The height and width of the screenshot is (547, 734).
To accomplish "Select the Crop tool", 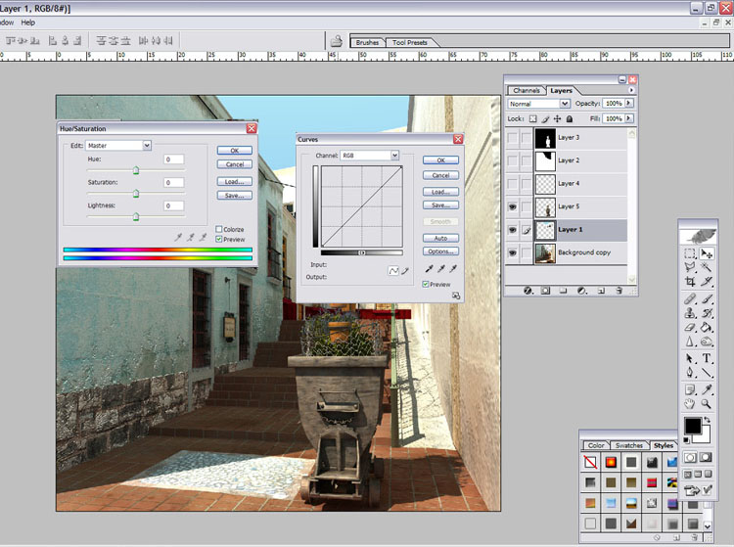I will click(690, 282).
